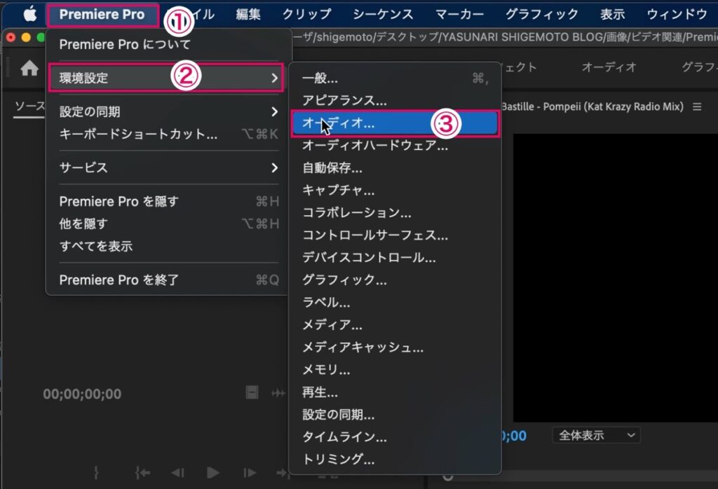Go to In point in source monitor
Image resolution: width=718 pixels, height=489 pixels.
[142, 472]
